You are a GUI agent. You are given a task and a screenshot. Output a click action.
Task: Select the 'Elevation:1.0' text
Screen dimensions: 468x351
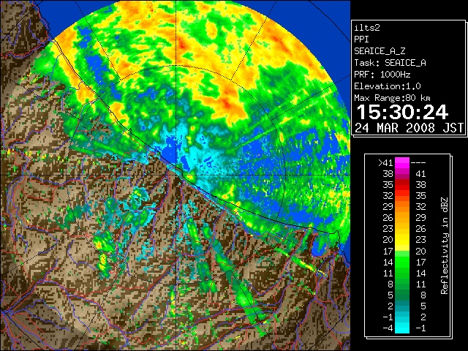pos(388,86)
